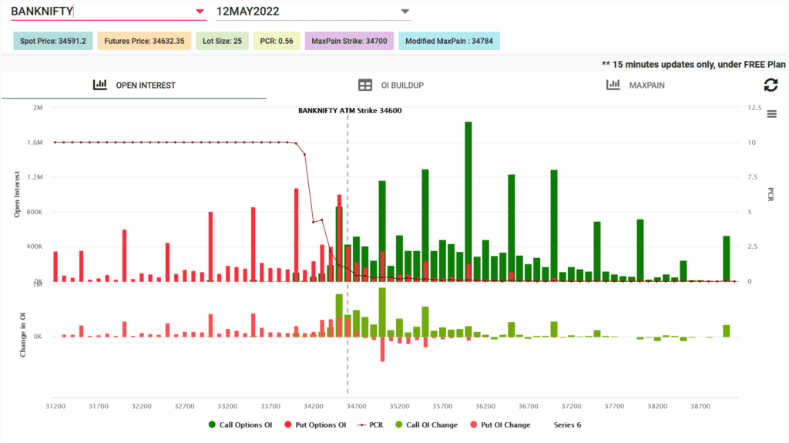789x443 pixels.
Task: Click the 1.6M y-axis label
Action: coord(35,143)
